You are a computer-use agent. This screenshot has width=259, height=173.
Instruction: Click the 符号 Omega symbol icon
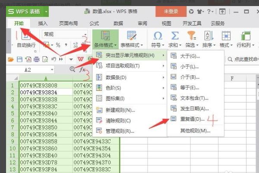tap(158, 35)
